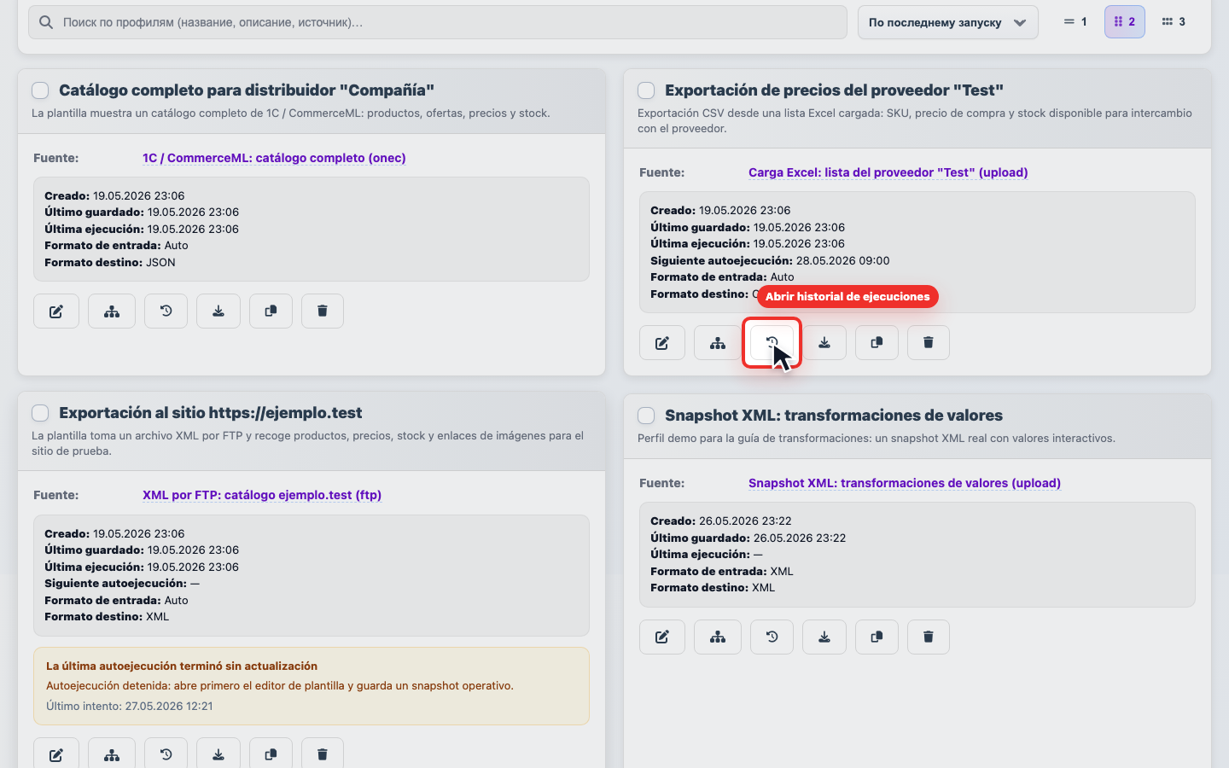
Task: Click the title "Exportación de precios del proveedor"
Action: tap(834, 90)
